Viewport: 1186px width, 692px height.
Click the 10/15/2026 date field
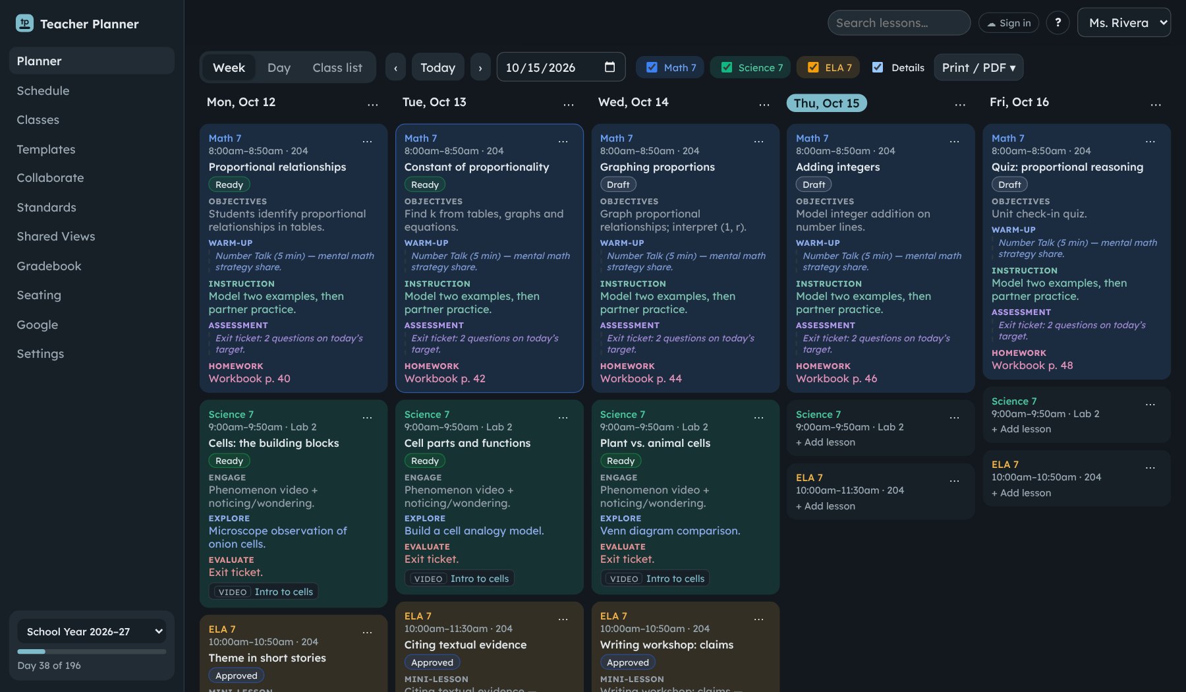click(561, 67)
